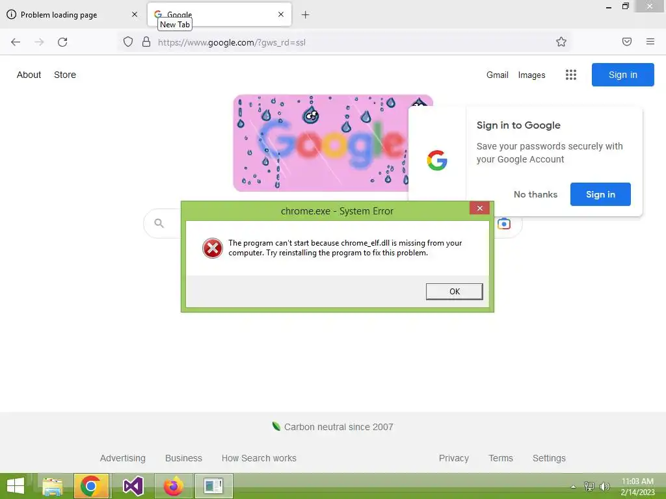Open the Save to Pocket icon
The height and width of the screenshot is (499, 666).
click(627, 42)
